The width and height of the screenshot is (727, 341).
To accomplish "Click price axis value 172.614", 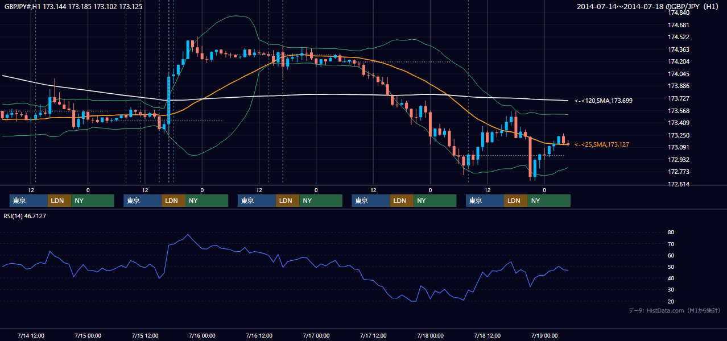I will pos(679,185).
